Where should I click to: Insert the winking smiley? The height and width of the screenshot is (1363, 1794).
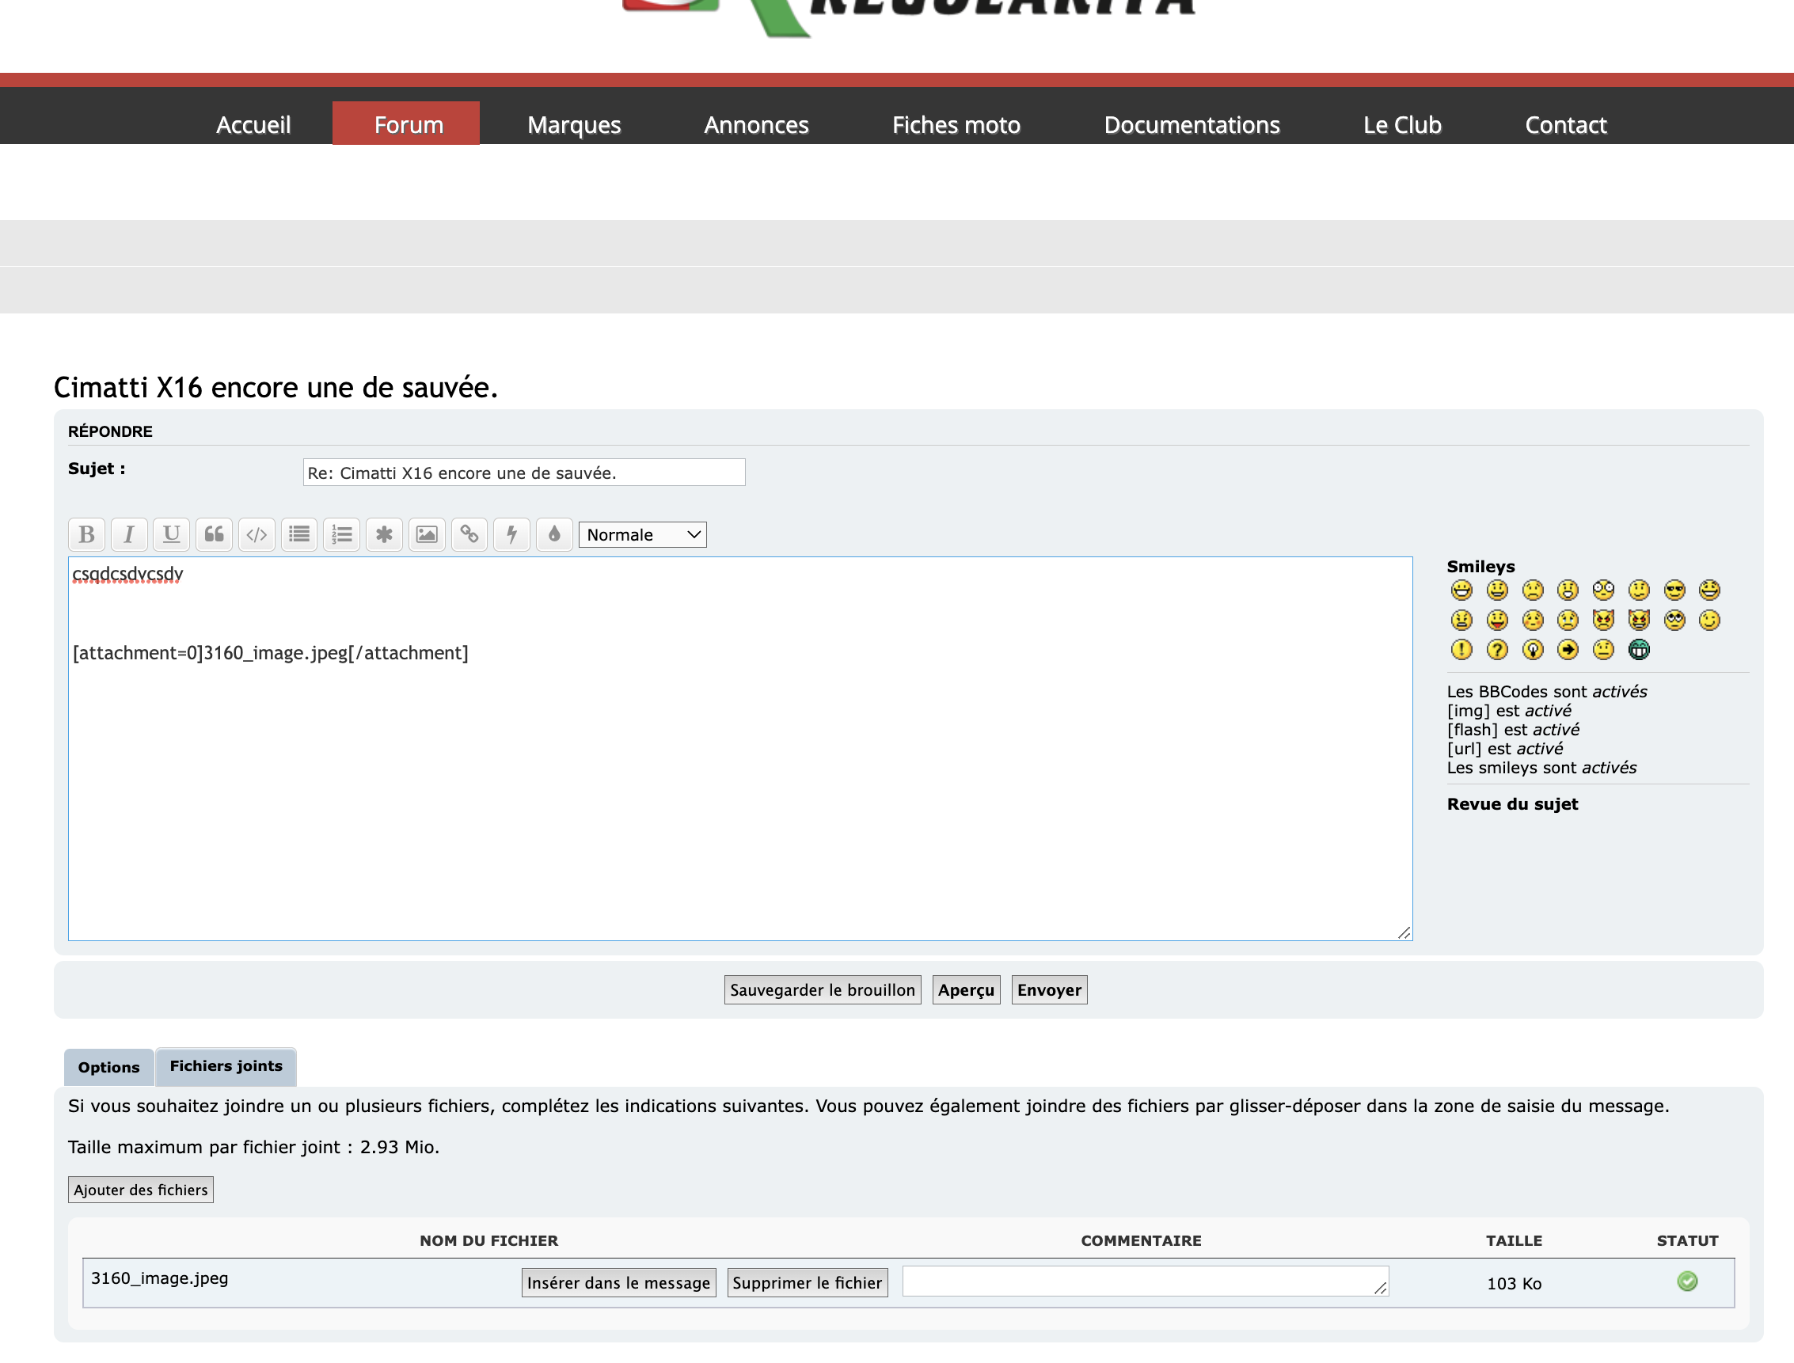click(x=1709, y=621)
